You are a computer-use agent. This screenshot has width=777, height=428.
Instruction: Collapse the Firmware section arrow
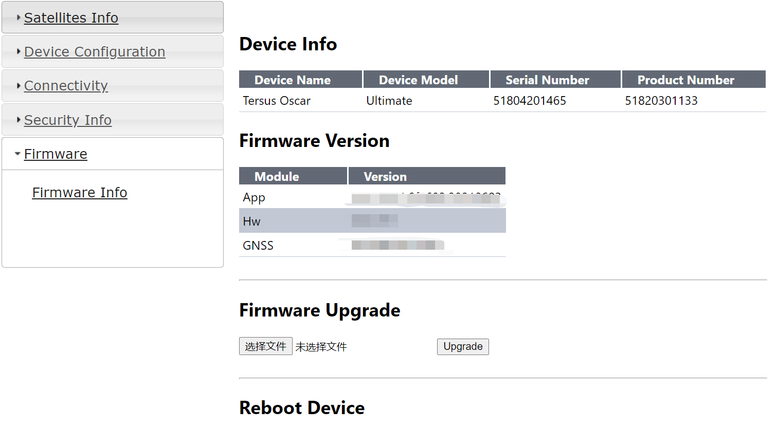[18, 154]
